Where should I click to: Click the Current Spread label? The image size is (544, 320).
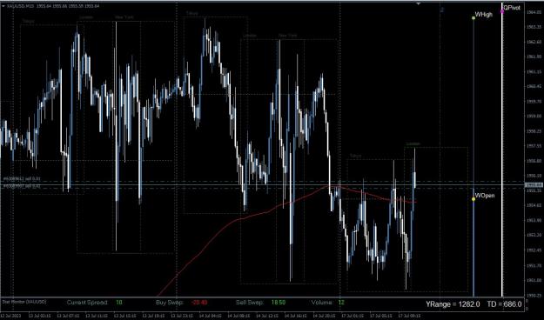pyautogui.click(x=87, y=303)
